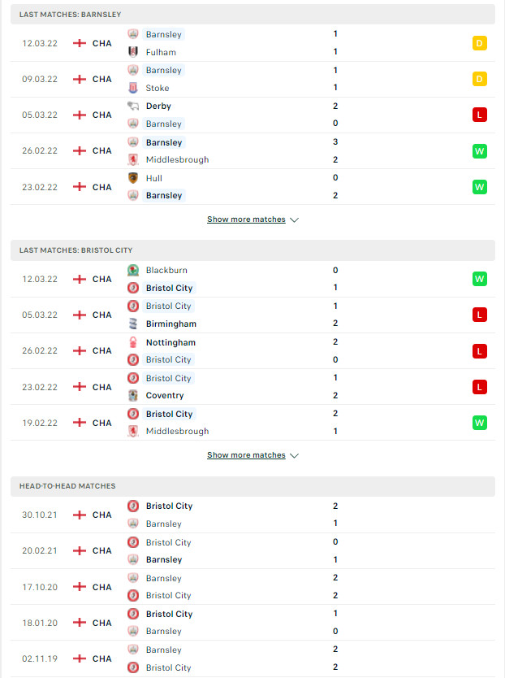Image resolution: width=505 pixels, height=678 pixels.
Task: Click the Derby ram logo icon
Action: (133, 106)
